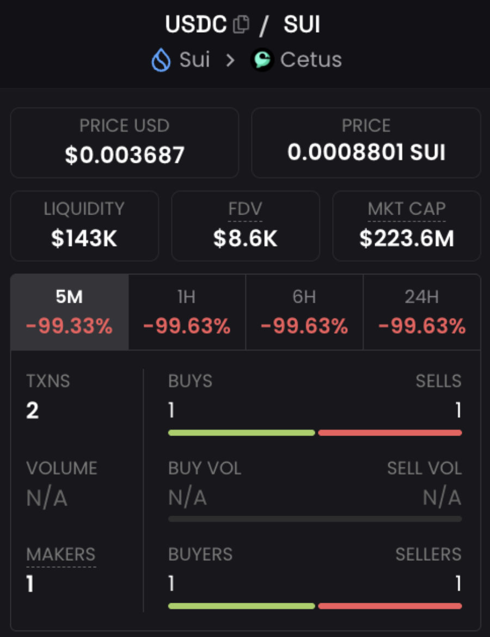Switch to the 24H timeframe tab
Image resolution: width=490 pixels, height=637 pixels.
click(x=422, y=312)
